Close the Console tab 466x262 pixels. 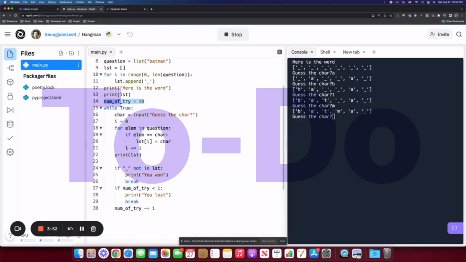(311, 52)
